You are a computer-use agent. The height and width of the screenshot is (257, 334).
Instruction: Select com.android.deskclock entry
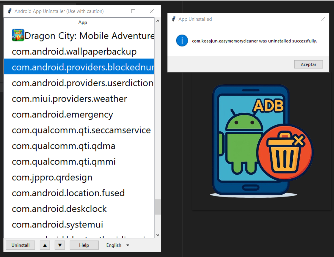(x=79, y=208)
